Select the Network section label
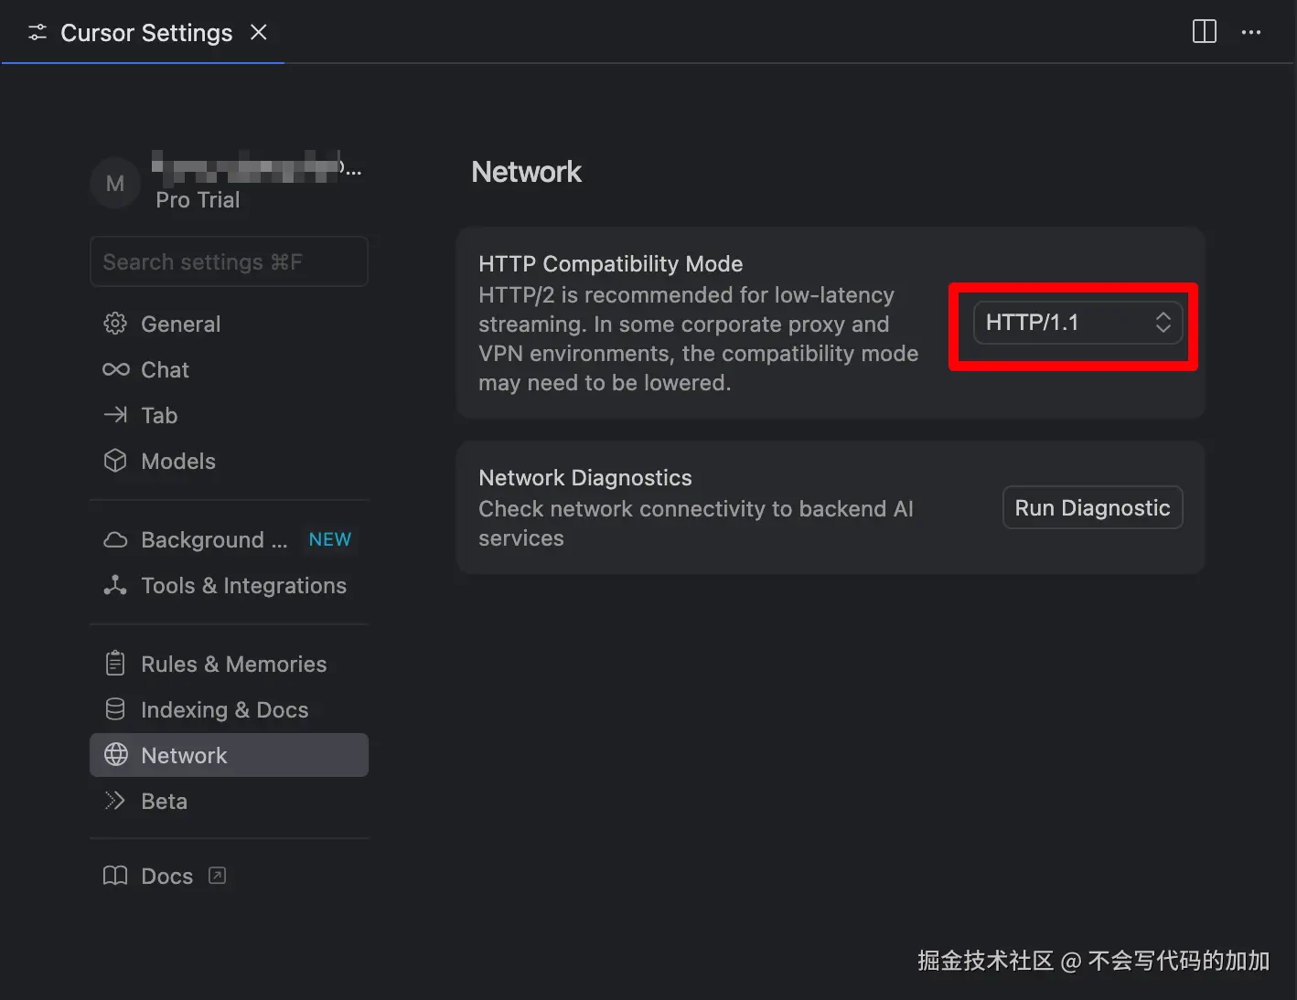 click(x=184, y=755)
